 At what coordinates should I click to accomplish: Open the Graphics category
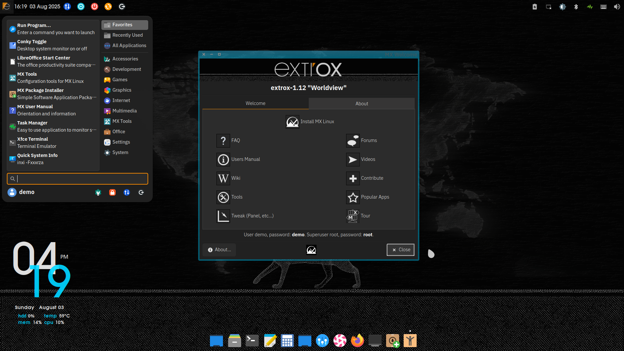tap(125, 90)
